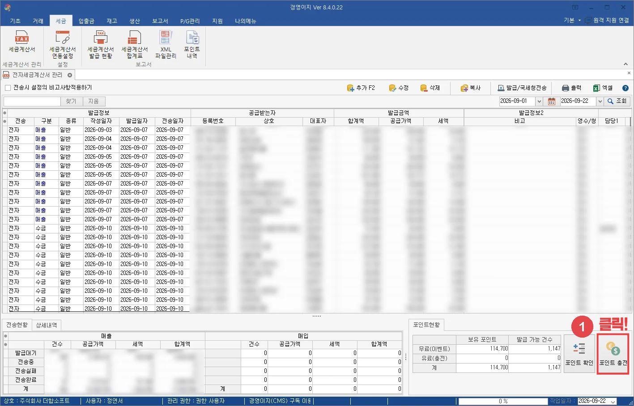Toggle 전송시 설정의 비고사항적용하기 checkbox
Viewport: 634px width, 406px height.
[x=8, y=88]
